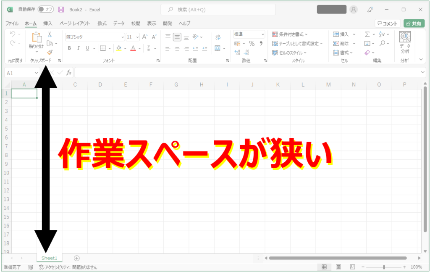Open the font name dropdown 游ゴシック

[x=95, y=37]
